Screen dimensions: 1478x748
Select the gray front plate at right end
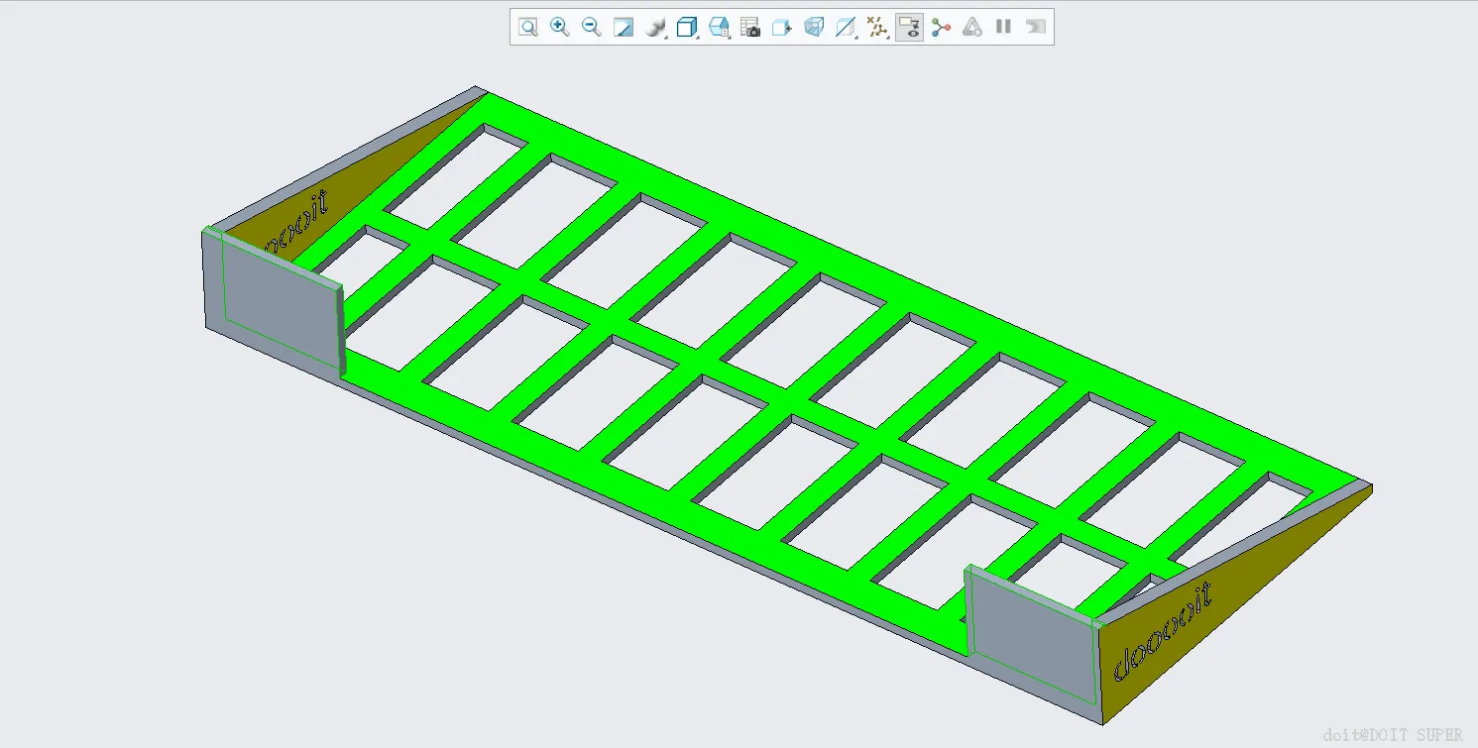click(x=1034, y=636)
